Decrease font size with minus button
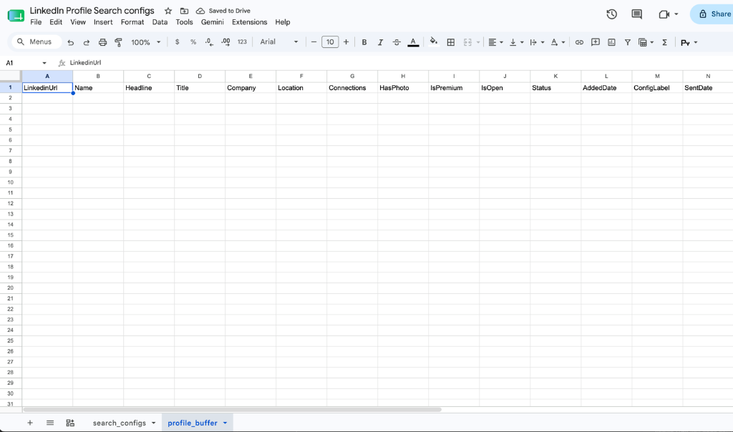Screen dimensions: 733x432 [x=314, y=42]
